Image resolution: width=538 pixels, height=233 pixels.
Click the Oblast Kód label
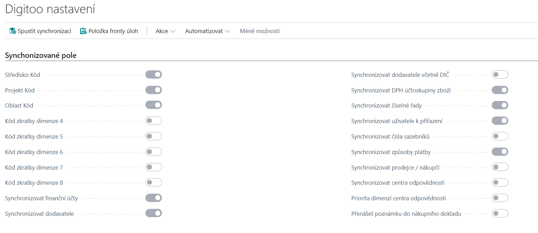pyautogui.click(x=19, y=105)
